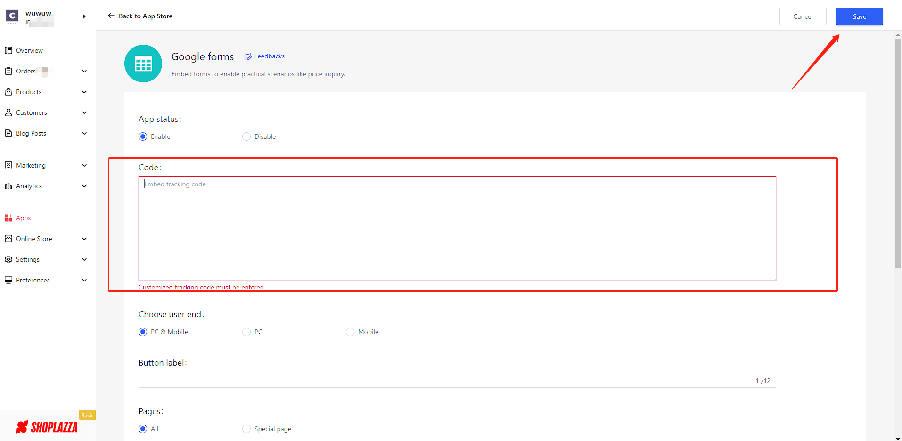Click the Preferences monitor icon
The height and width of the screenshot is (441, 902).
pos(8,280)
